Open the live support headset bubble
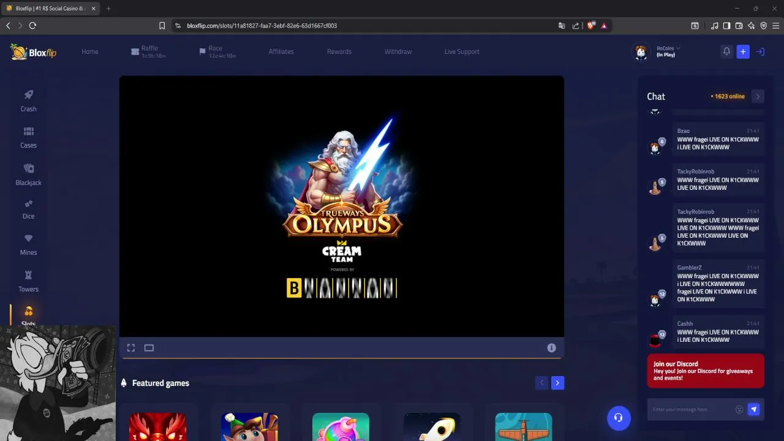Image resolution: width=784 pixels, height=441 pixels. (x=619, y=418)
